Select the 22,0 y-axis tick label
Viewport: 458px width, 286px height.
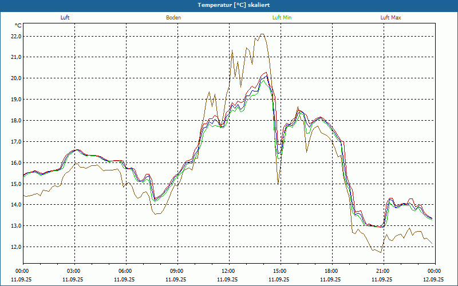tap(15, 36)
